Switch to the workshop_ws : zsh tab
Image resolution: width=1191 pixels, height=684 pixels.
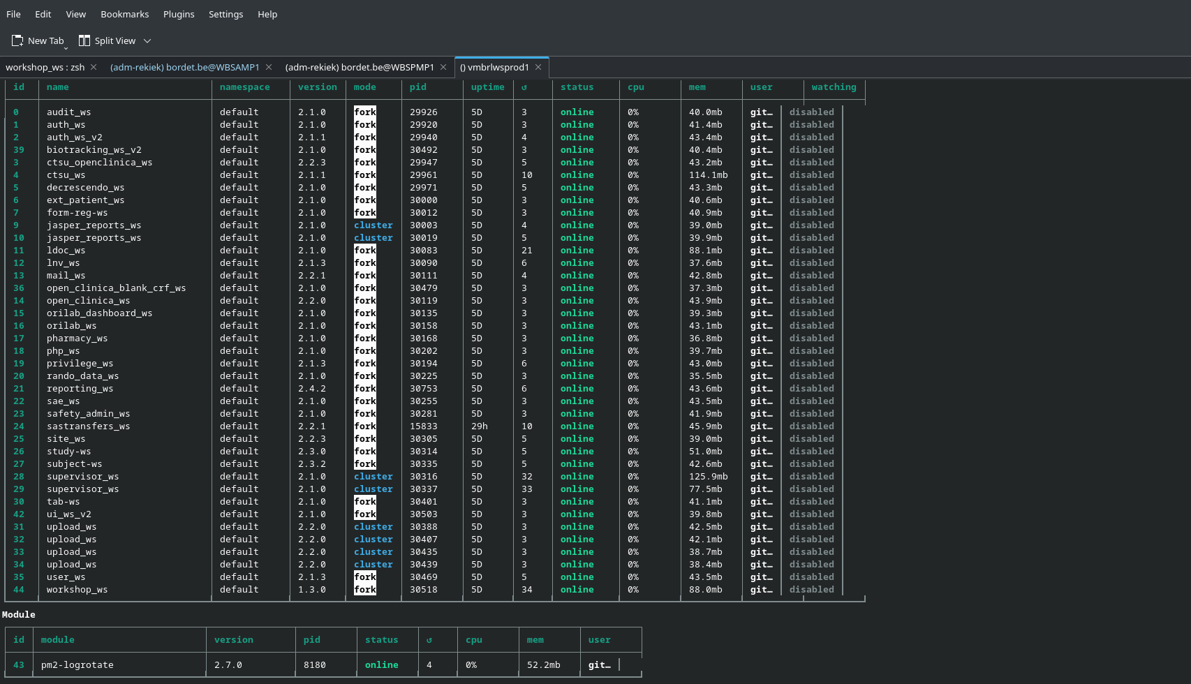(45, 68)
